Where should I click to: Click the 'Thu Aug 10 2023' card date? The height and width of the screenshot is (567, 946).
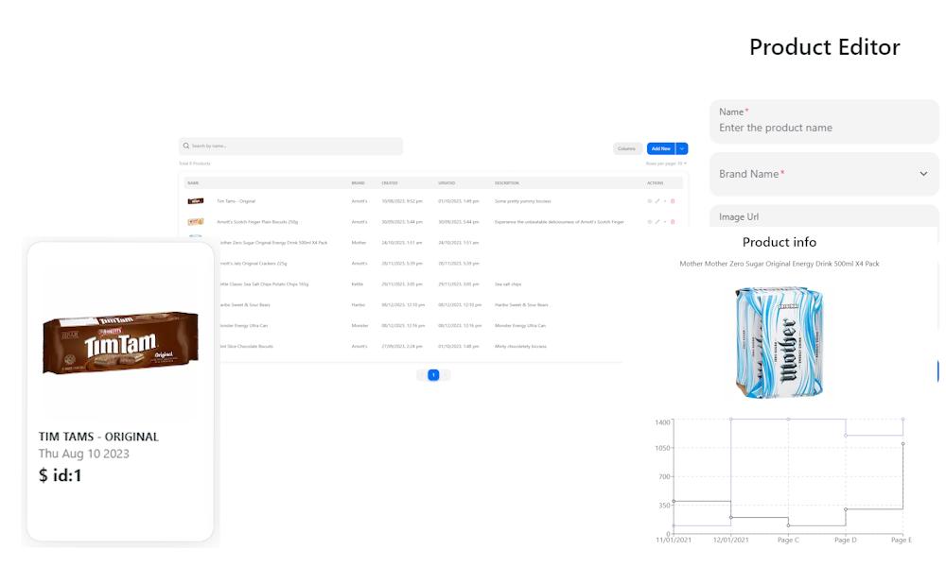point(84,454)
